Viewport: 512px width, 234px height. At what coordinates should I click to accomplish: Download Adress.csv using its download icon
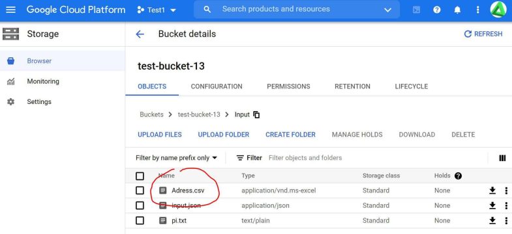point(492,190)
